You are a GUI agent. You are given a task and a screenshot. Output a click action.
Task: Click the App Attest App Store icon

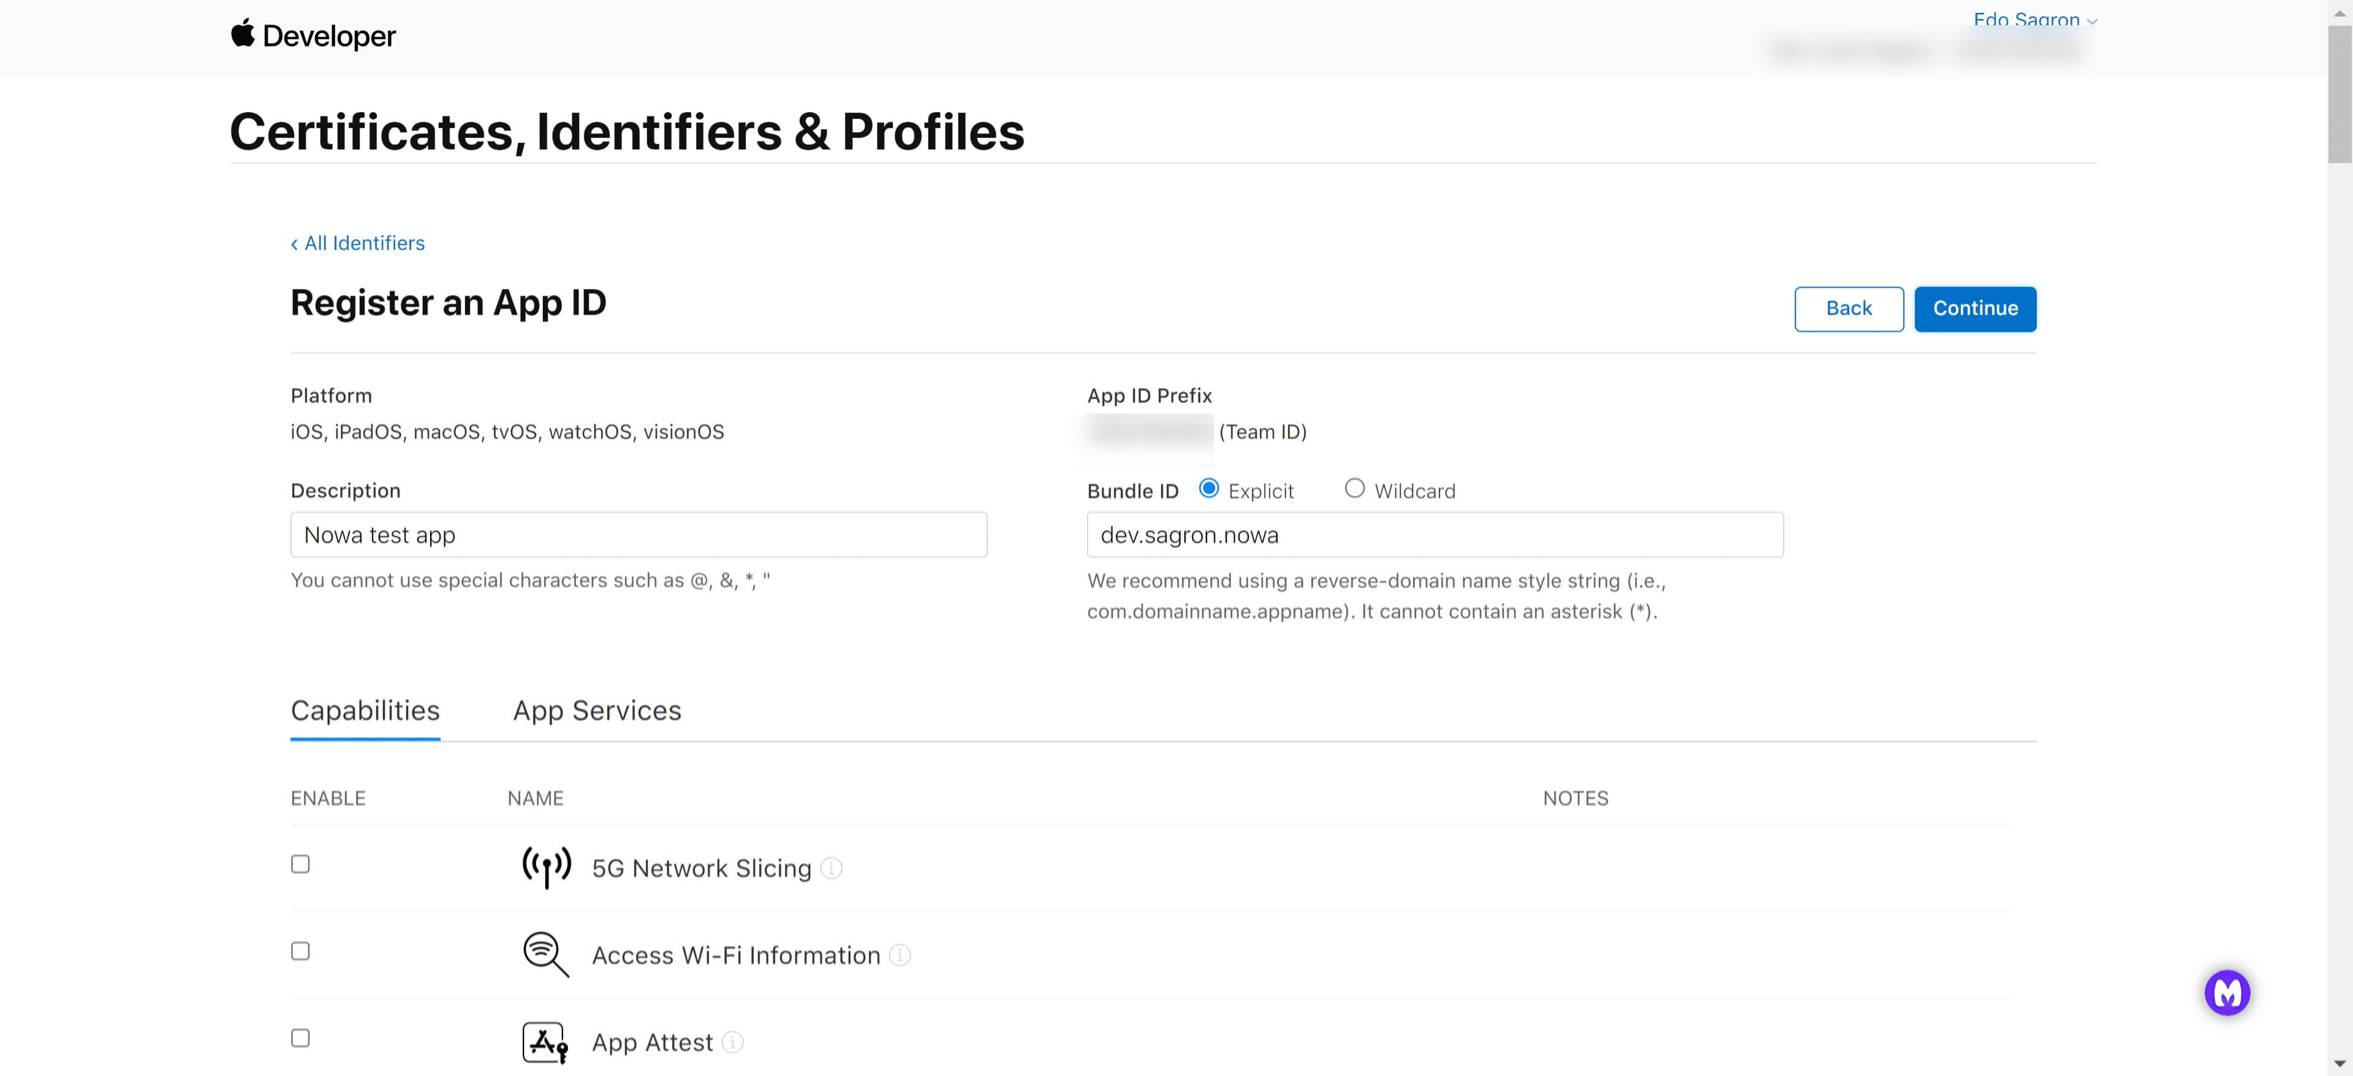544,1040
